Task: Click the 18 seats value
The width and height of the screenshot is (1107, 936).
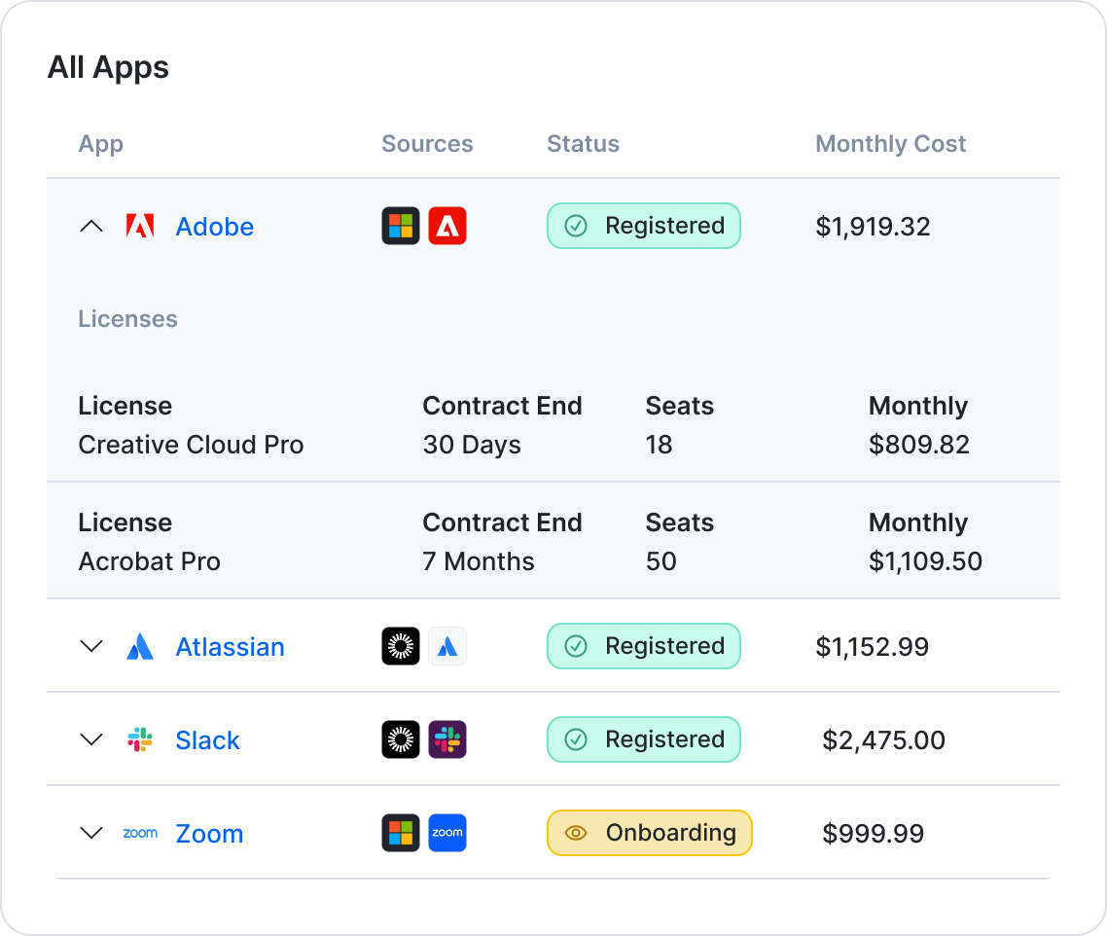Action: pyautogui.click(x=659, y=445)
